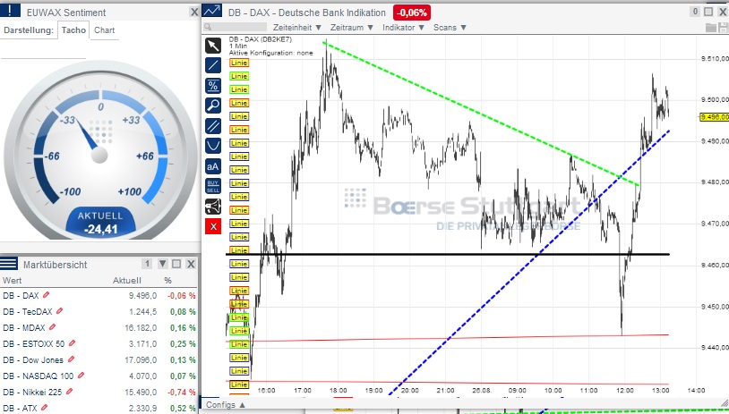
Task: Click the 0 link-group badge in chart header
Action: coord(696,12)
